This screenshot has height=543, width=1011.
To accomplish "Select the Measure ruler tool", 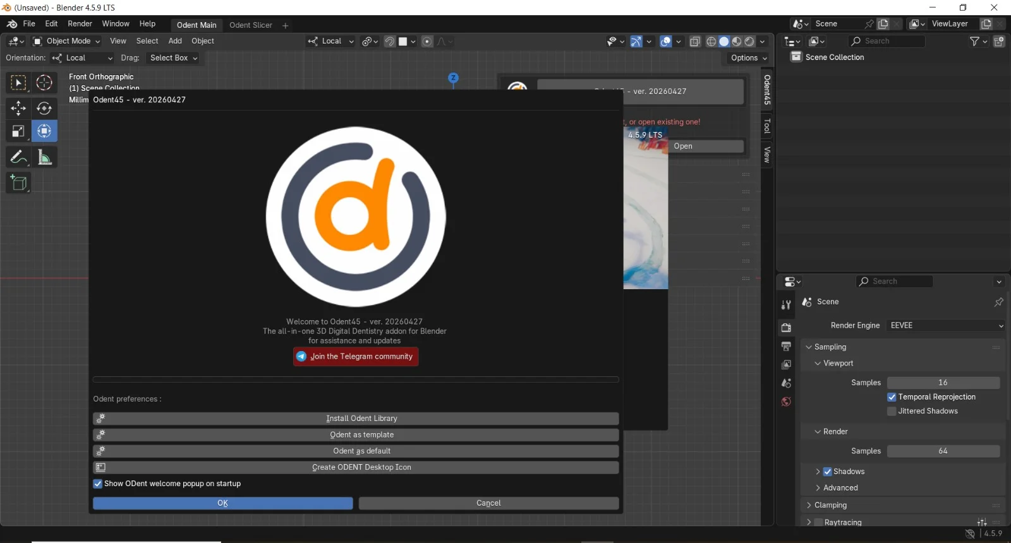I will pos(44,157).
